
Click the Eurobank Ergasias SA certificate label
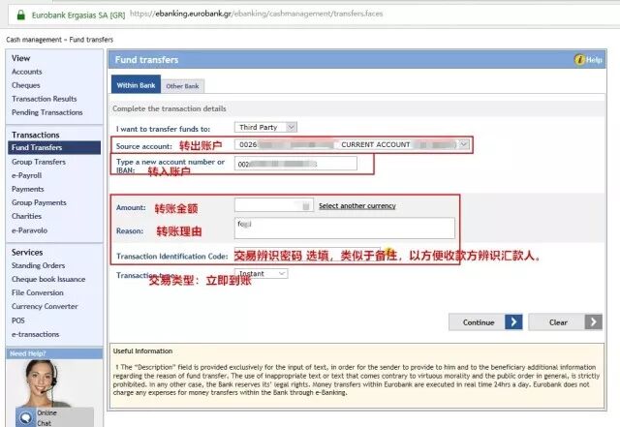pyautogui.click(x=78, y=15)
